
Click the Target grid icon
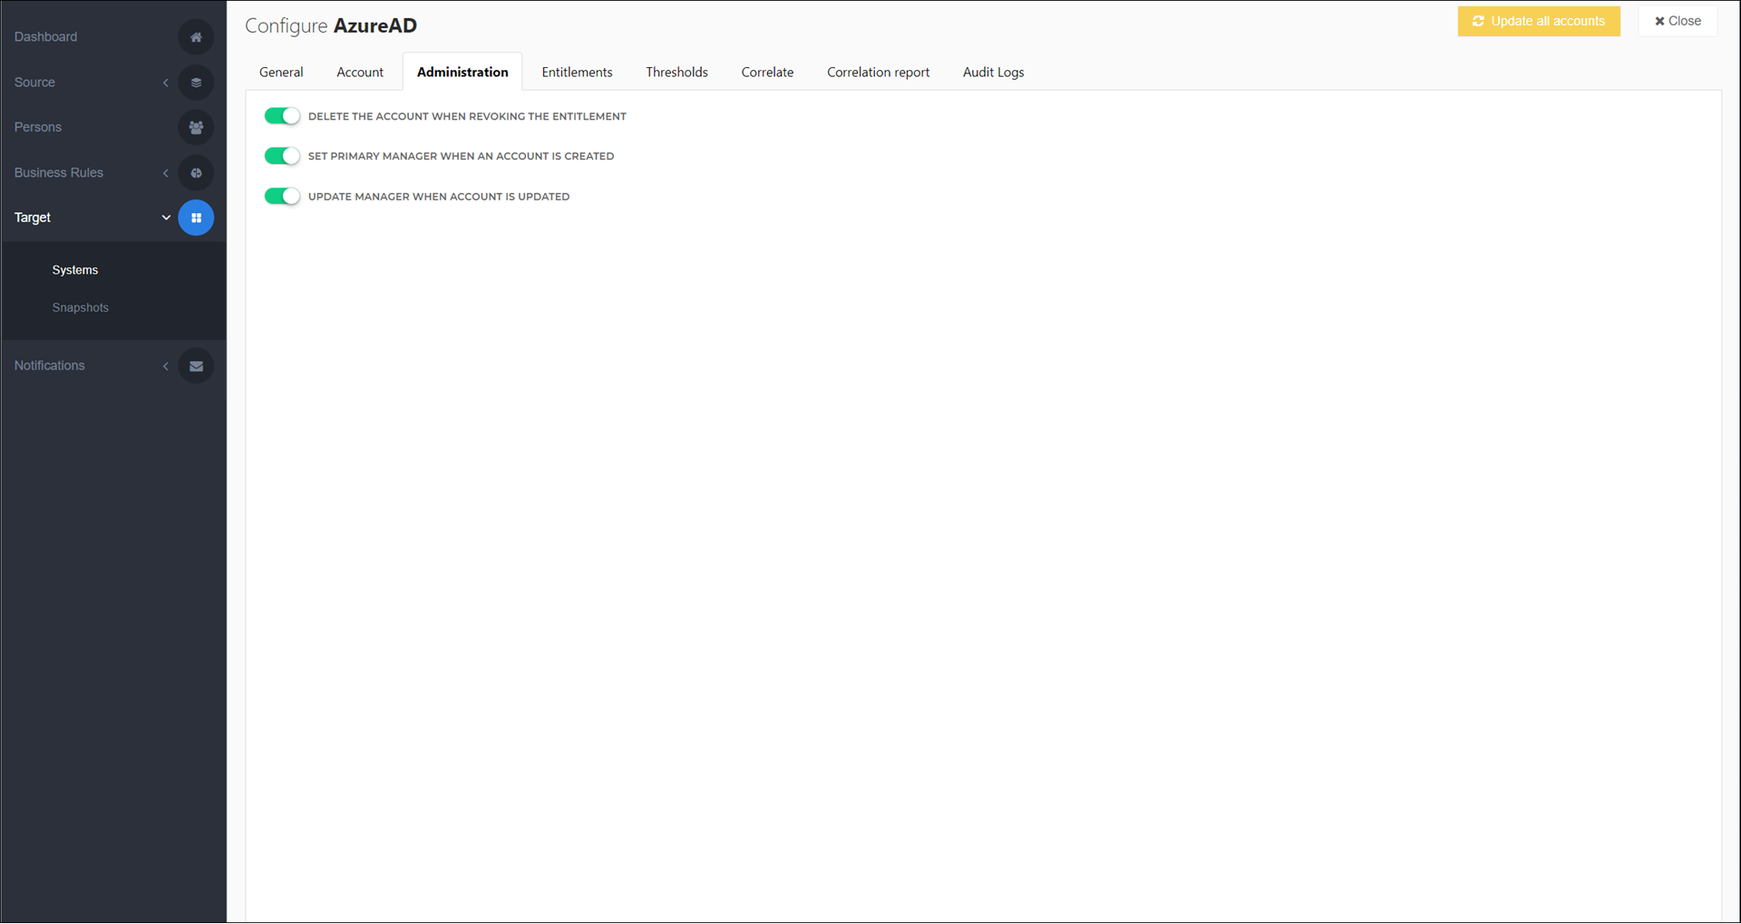tap(196, 218)
